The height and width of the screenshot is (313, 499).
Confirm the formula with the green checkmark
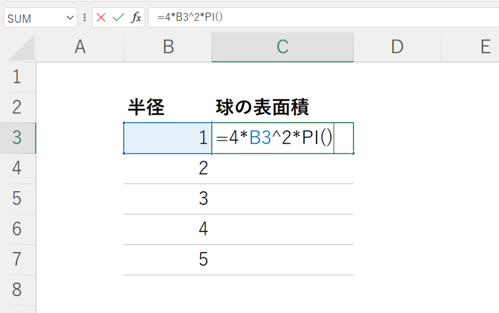[118, 18]
